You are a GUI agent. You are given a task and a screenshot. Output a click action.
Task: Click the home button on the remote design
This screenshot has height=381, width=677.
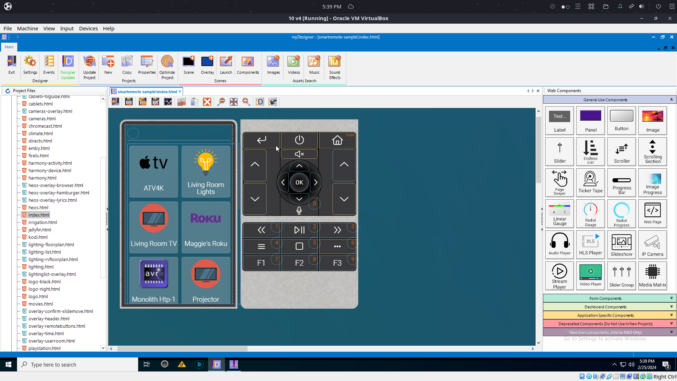pyautogui.click(x=337, y=140)
